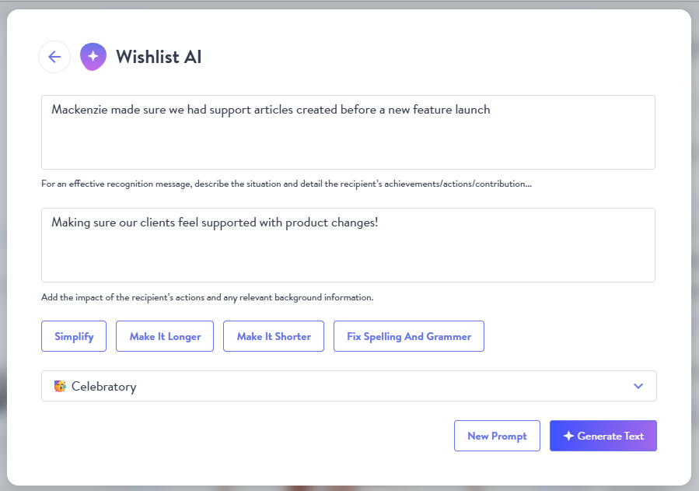Start a New Prompt
The image size is (699, 491).
(x=497, y=436)
